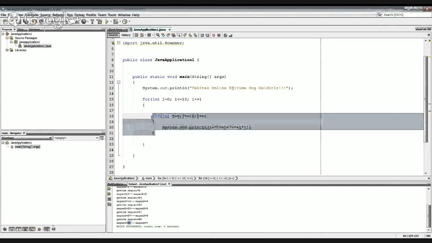Screen dimensions: 432x243
Task: Start macro recording with the red circle icon
Action: coord(213,35)
